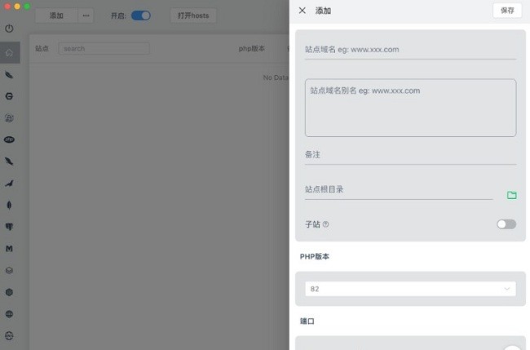Click the 打开hosts button
Image resolution: width=530 pixels, height=350 pixels.
coord(193,16)
